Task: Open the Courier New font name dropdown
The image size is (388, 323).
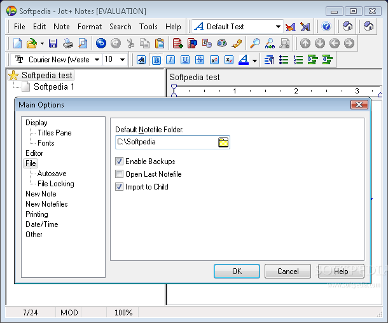Action: click(97, 60)
